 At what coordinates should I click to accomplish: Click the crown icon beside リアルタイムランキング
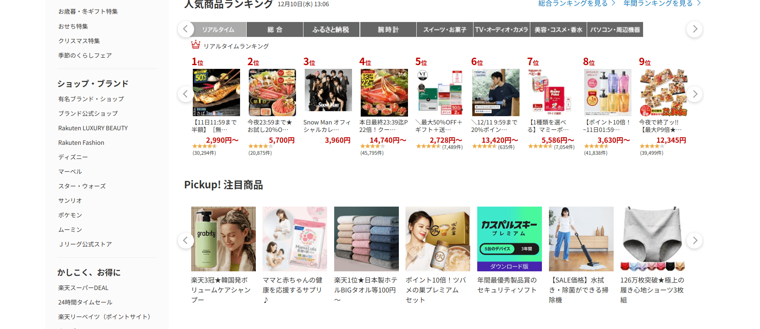pyautogui.click(x=196, y=45)
